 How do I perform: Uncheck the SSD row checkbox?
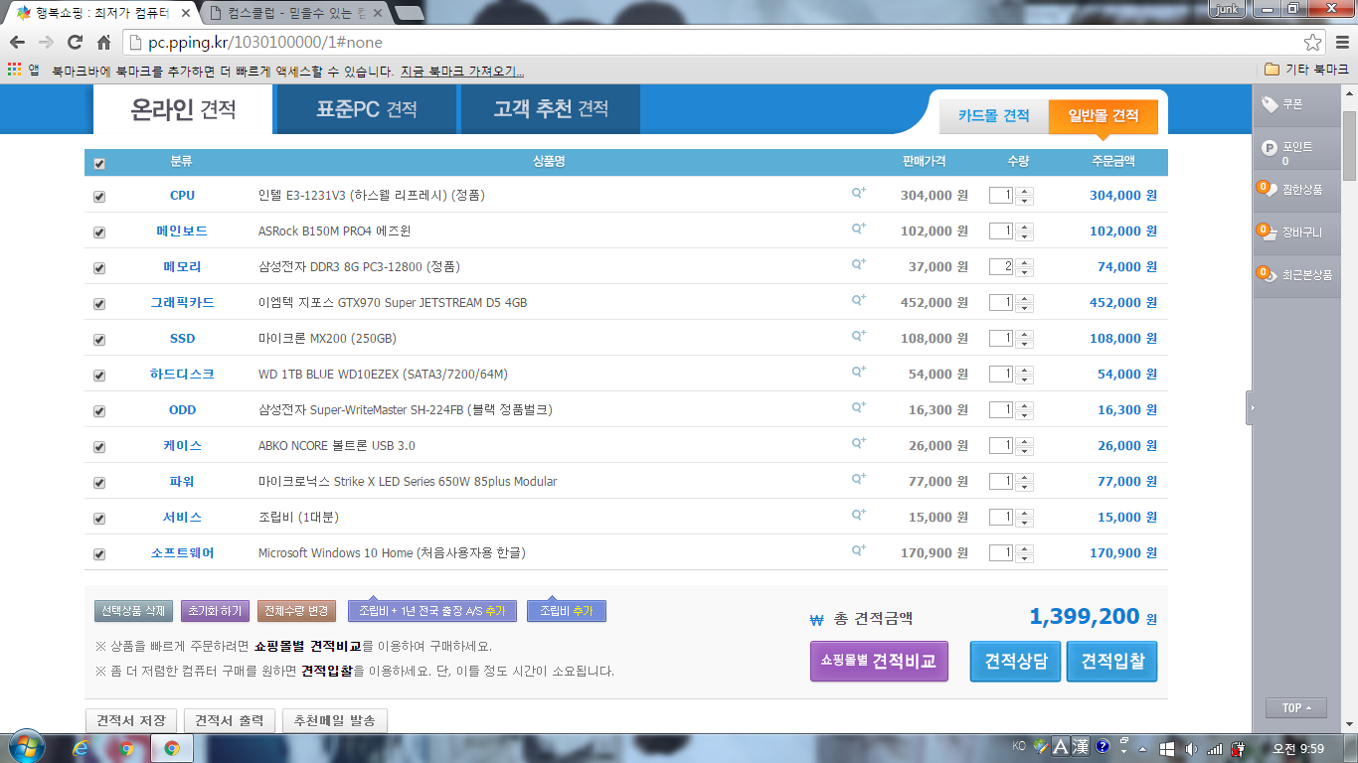pos(98,340)
